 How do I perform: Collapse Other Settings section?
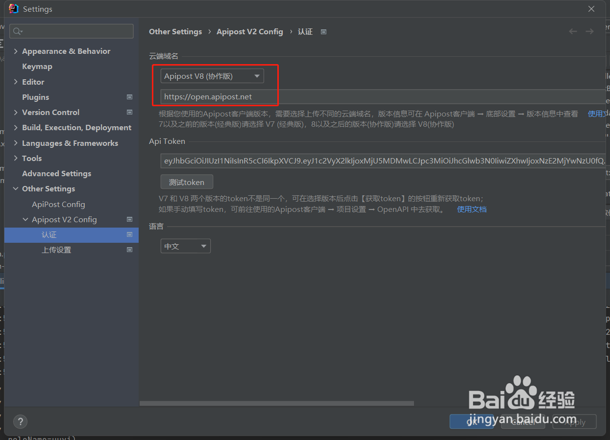pyautogui.click(x=16, y=189)
